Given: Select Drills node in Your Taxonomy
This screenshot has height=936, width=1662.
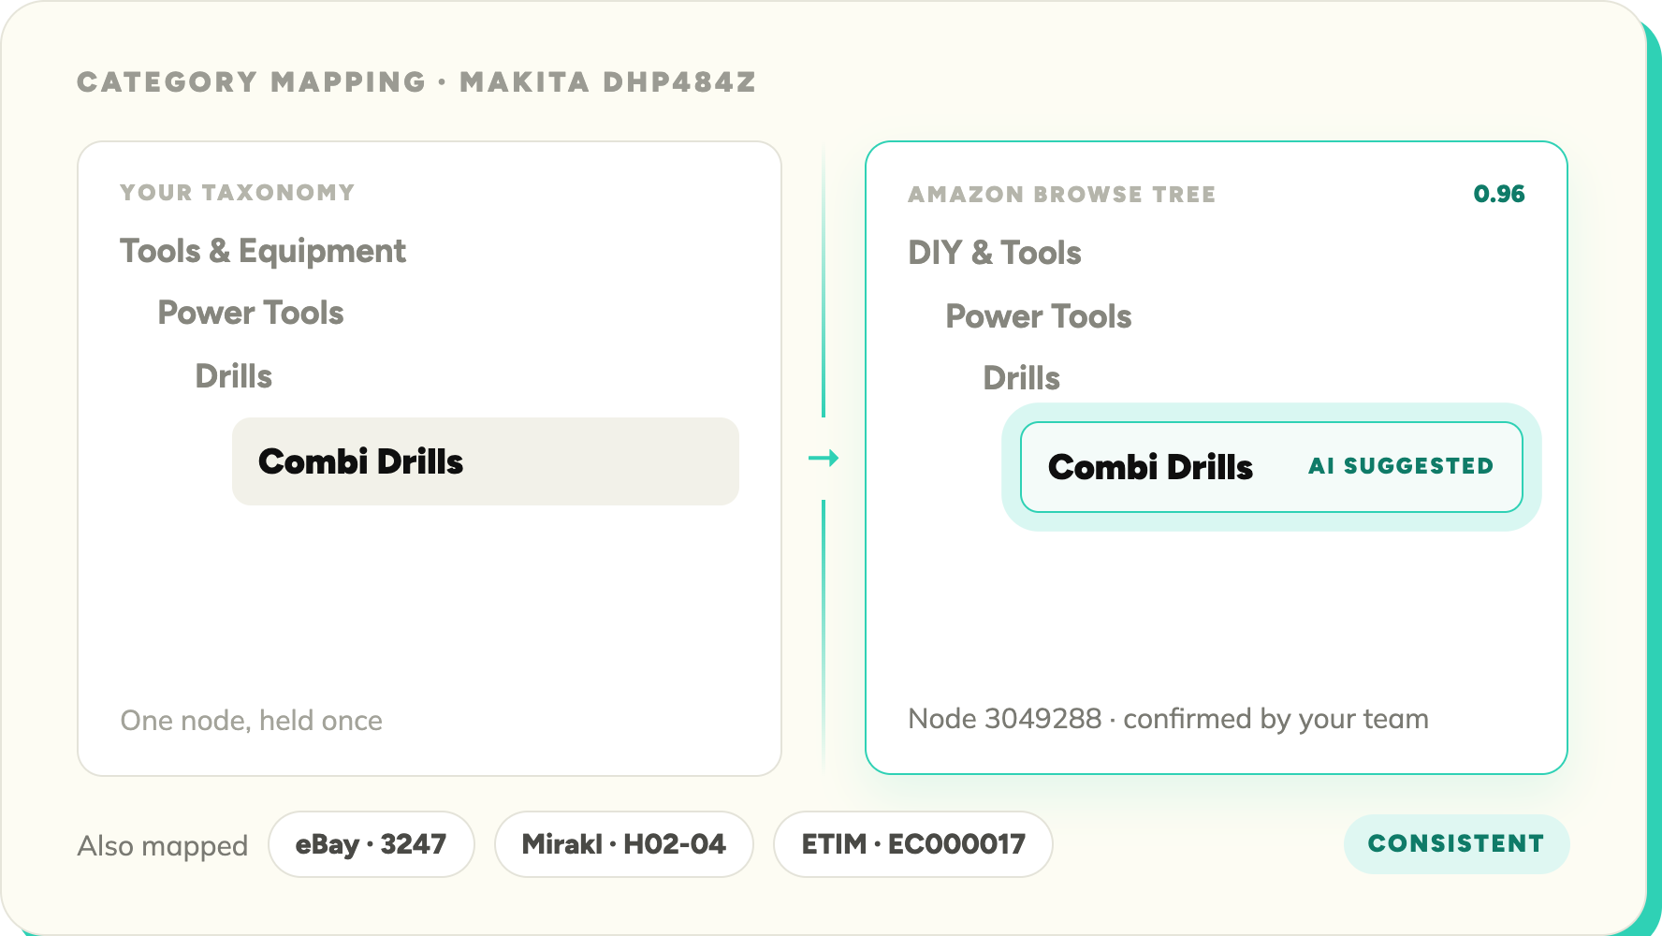Looking at the screenshot, I should coord(233,376).
